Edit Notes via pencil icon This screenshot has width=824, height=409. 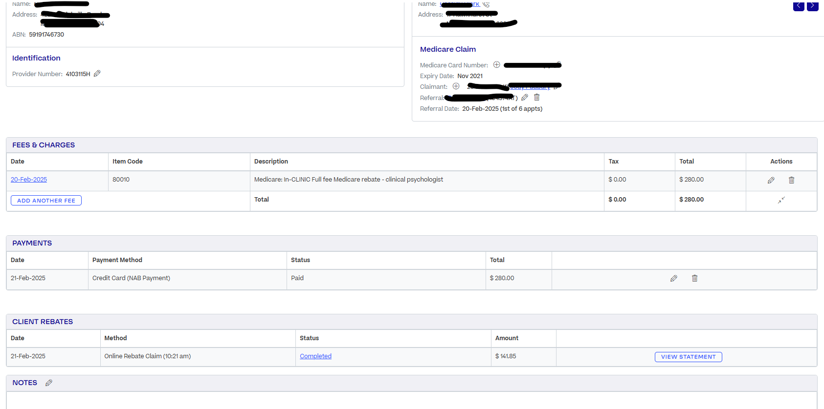(x=49, y=383)
